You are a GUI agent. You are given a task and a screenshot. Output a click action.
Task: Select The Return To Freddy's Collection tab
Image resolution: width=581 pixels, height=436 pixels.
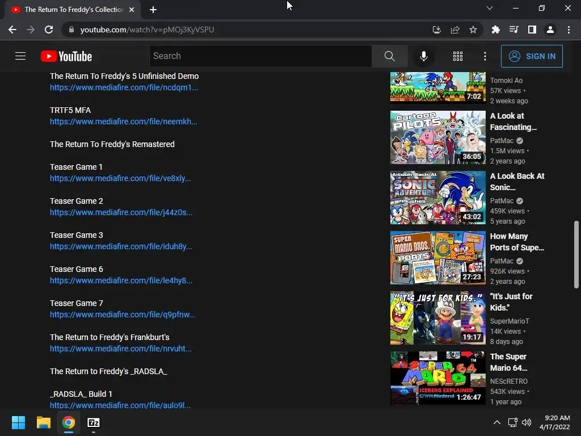[x=73, y=10]
